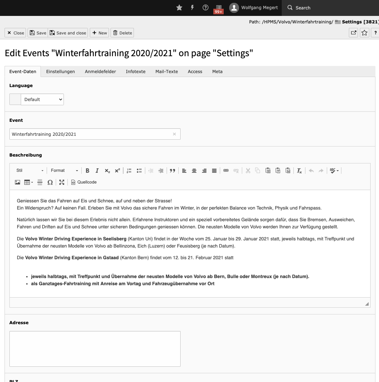
Task: Click the cut scissors icon
Action: pos(248,171)
